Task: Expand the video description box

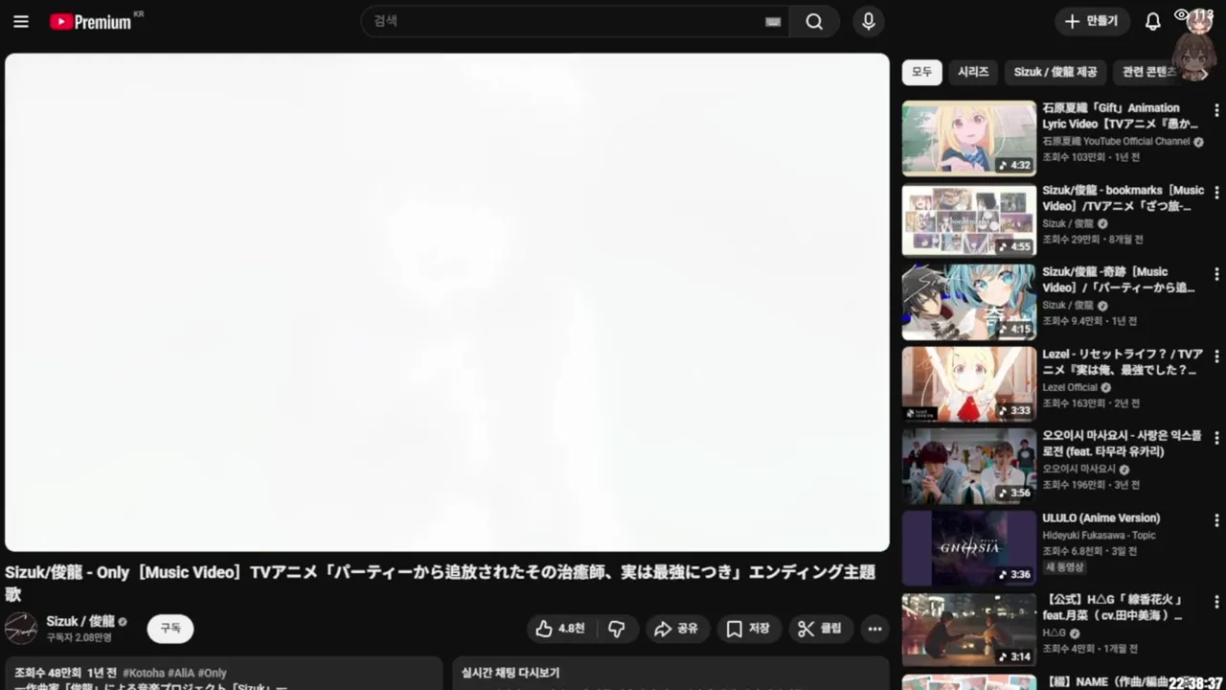Action: click(223, 673)
